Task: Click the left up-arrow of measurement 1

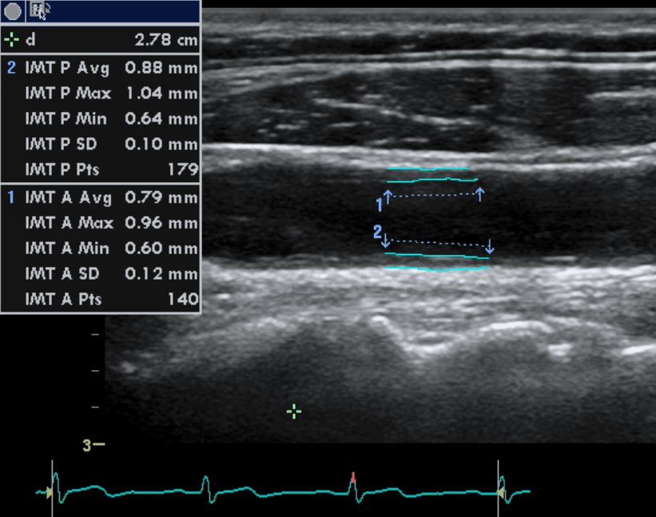Action: coord(388,197)
